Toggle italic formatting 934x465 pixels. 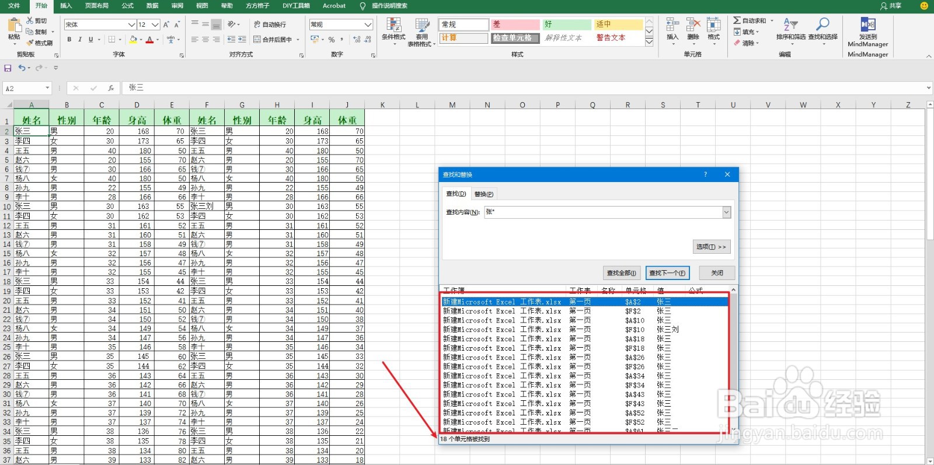(x=79, y=40)
